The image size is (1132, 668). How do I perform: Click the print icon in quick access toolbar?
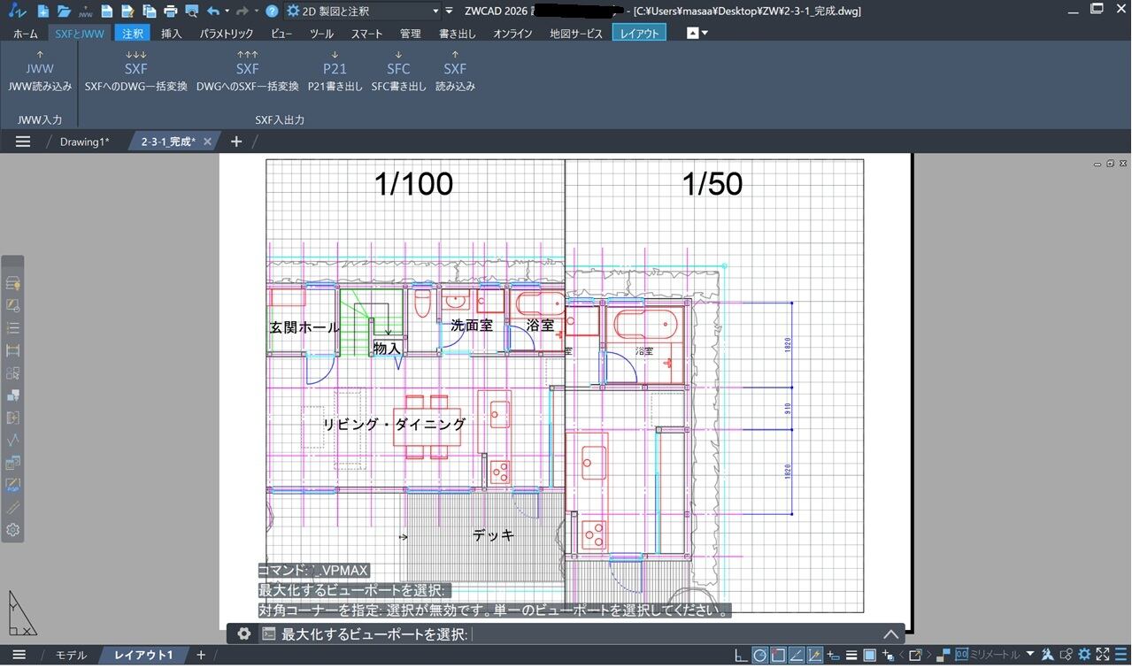171,12
